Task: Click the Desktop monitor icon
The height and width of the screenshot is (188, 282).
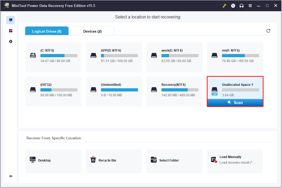Action: (33, 160)
